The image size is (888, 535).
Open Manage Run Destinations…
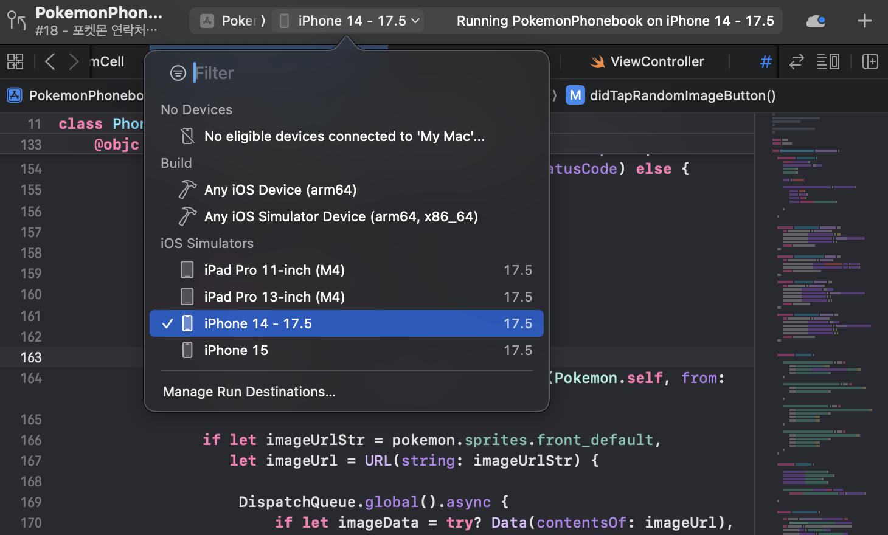coord(249,392)
